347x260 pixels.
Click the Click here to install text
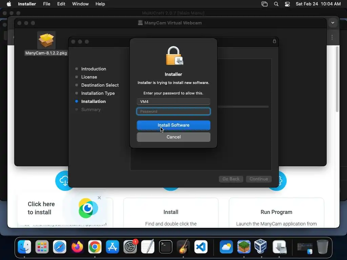point(41,208)
